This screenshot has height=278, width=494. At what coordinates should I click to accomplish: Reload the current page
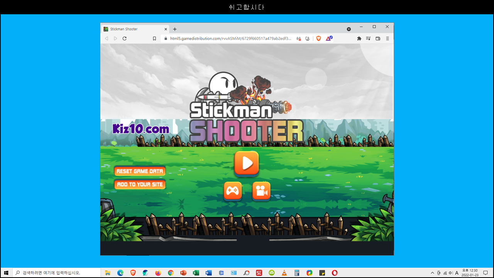click(x=125, y=39)
